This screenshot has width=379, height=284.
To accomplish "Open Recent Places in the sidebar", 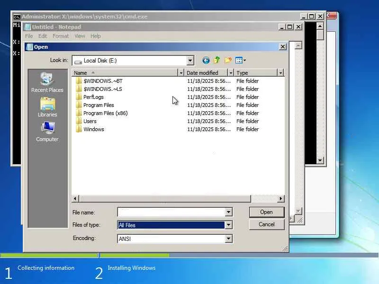I will (47, 82).
